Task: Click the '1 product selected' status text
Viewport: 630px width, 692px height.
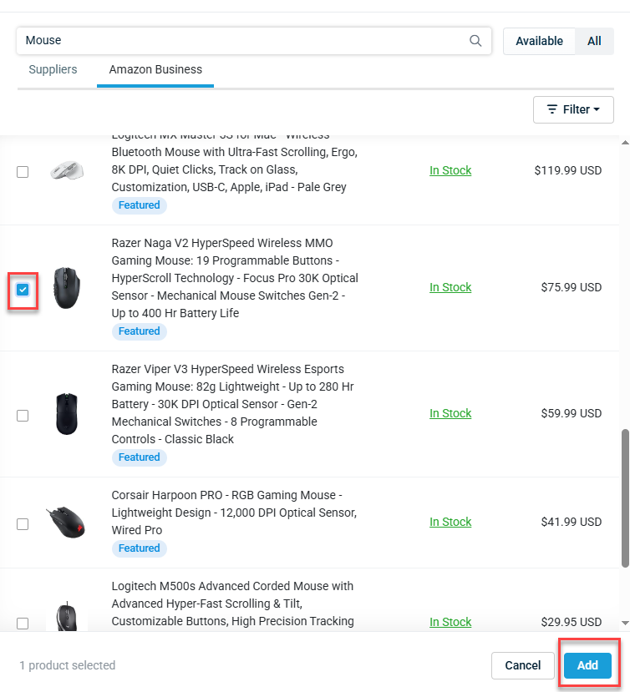Action: click(67, 665)
